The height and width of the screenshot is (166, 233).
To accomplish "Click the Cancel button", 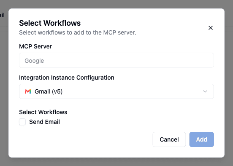I will (x=169, y=139).
